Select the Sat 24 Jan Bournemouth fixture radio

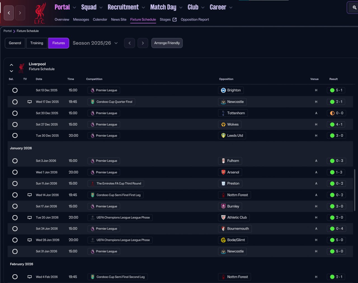15,229
